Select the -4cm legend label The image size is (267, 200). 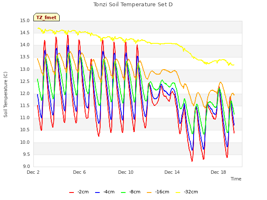[109, 192]
